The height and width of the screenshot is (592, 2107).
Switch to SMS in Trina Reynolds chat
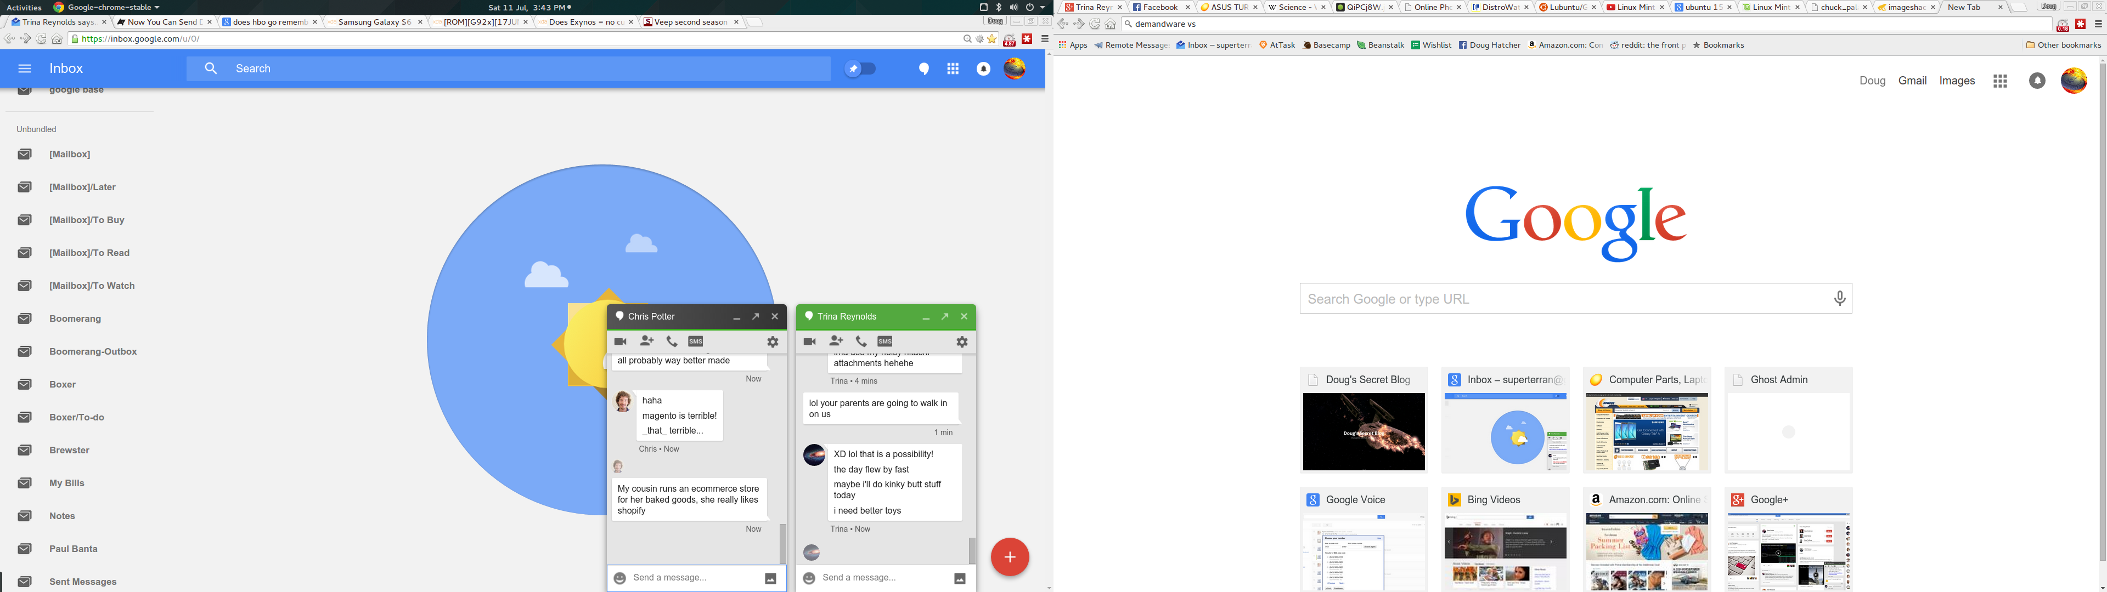[x=885, y=342]
